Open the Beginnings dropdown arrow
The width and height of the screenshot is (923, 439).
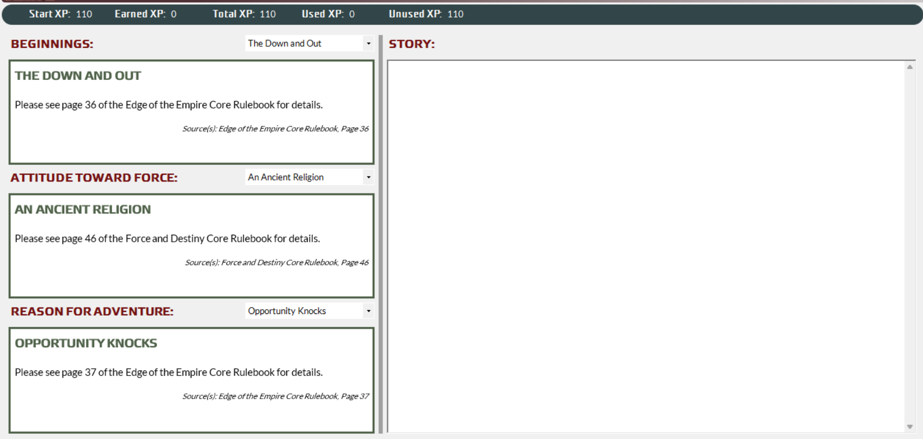click(x=368, y=43)
